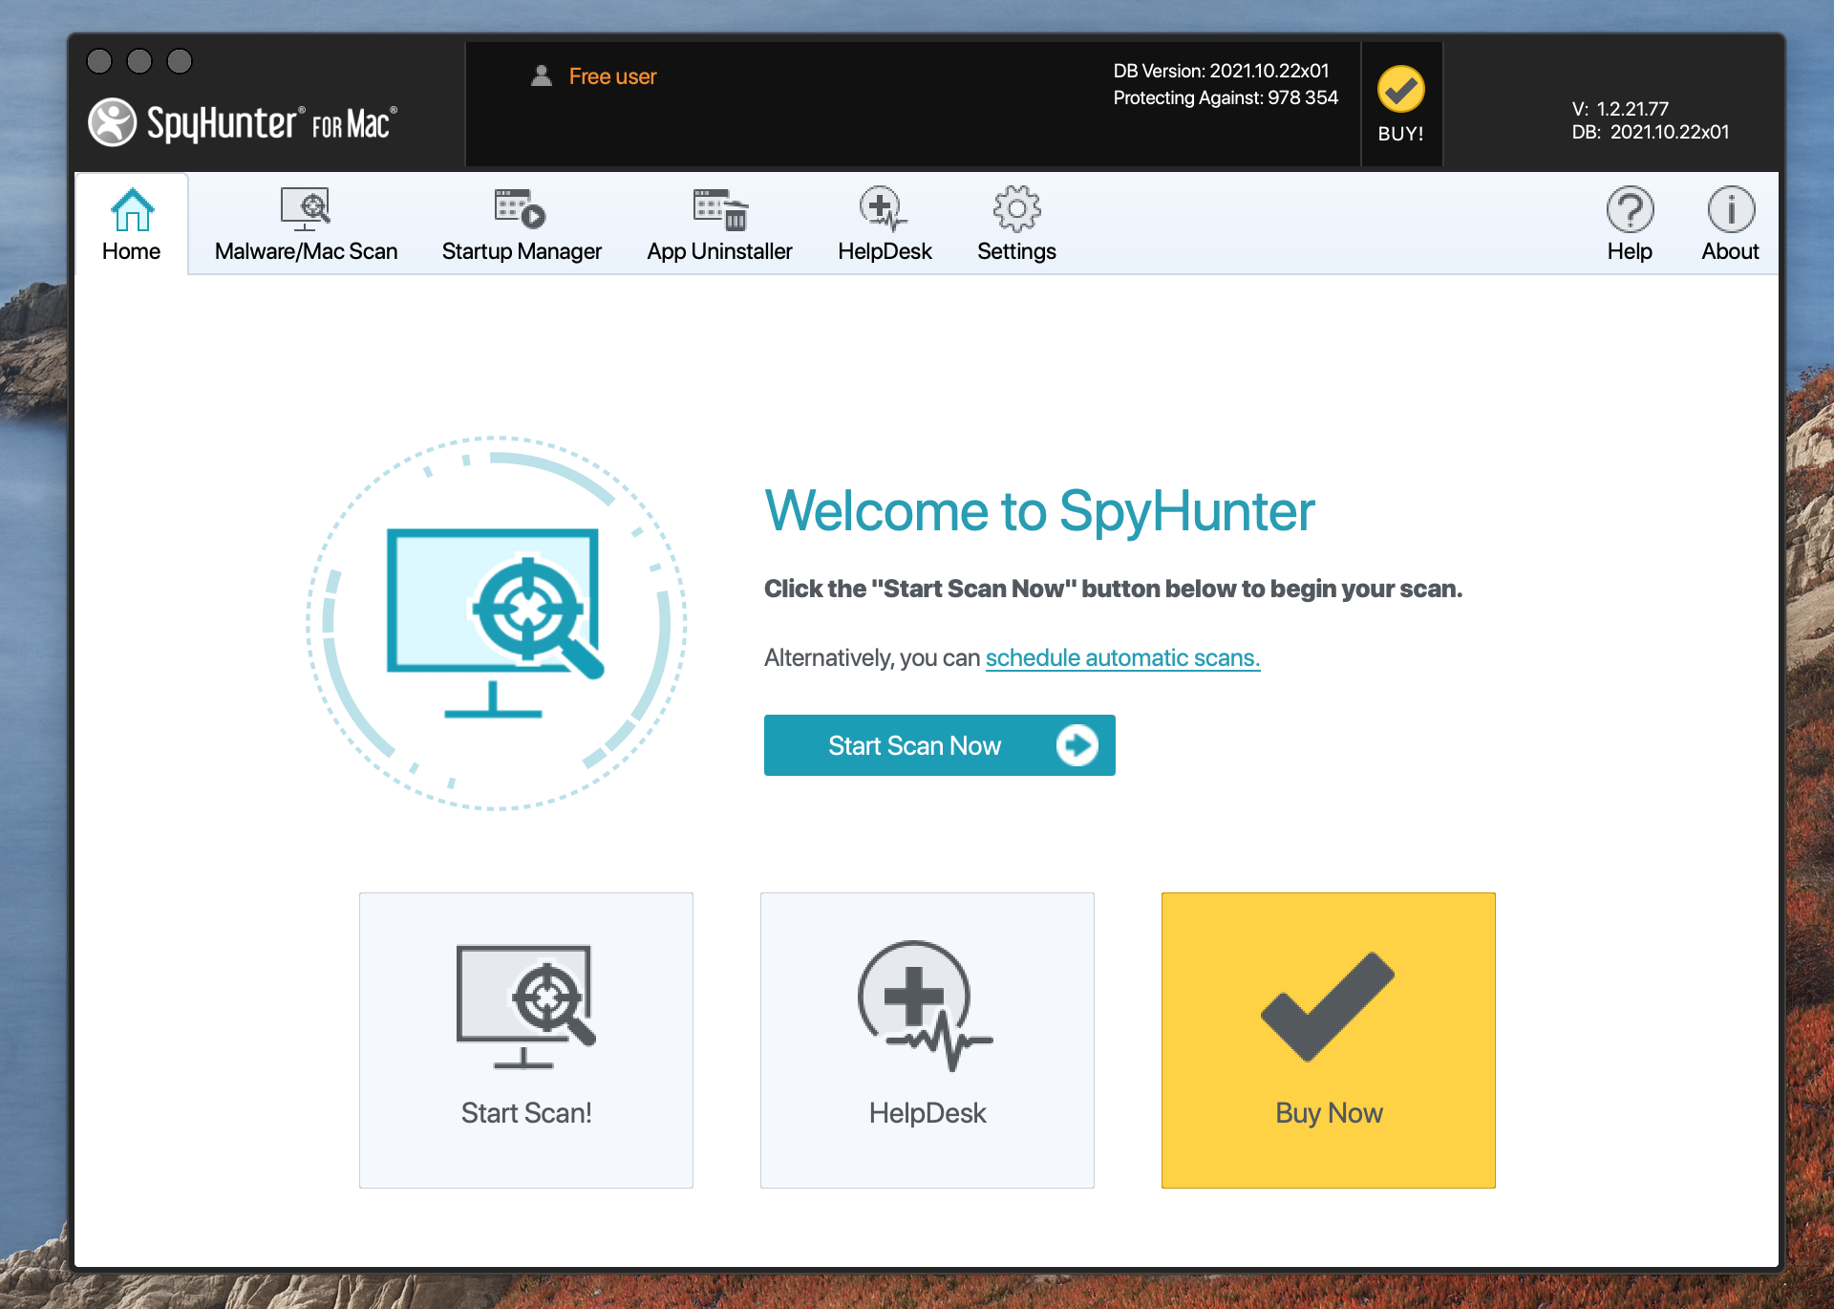
Task: Click the "Start Scan Now" instruction text
Action: 1113,589
